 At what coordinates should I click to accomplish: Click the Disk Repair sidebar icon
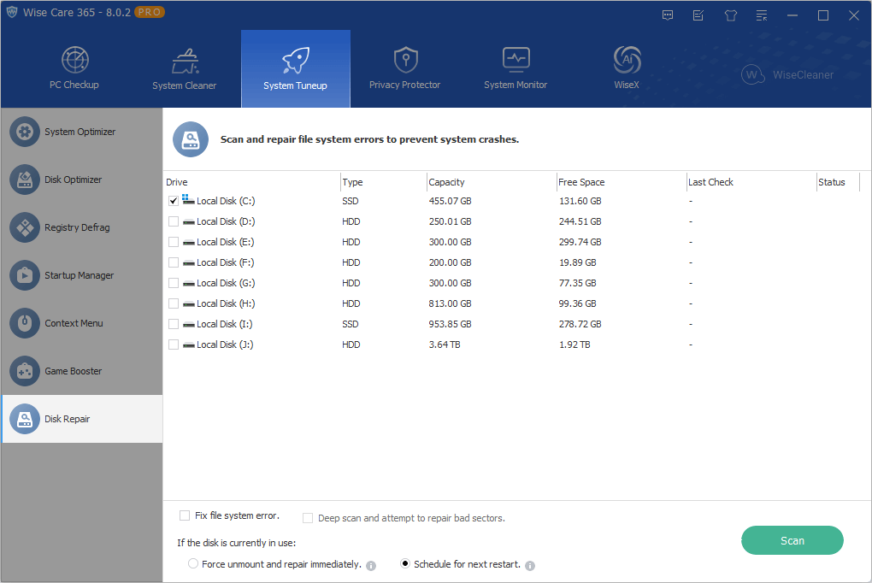point(25,419)
